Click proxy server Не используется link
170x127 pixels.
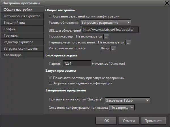click(89, 36)
